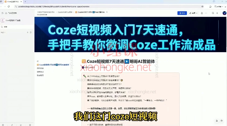This screenshot has height=126, width=227.
Task: Open the edit mode dropdown
Action: pos(193,13)
